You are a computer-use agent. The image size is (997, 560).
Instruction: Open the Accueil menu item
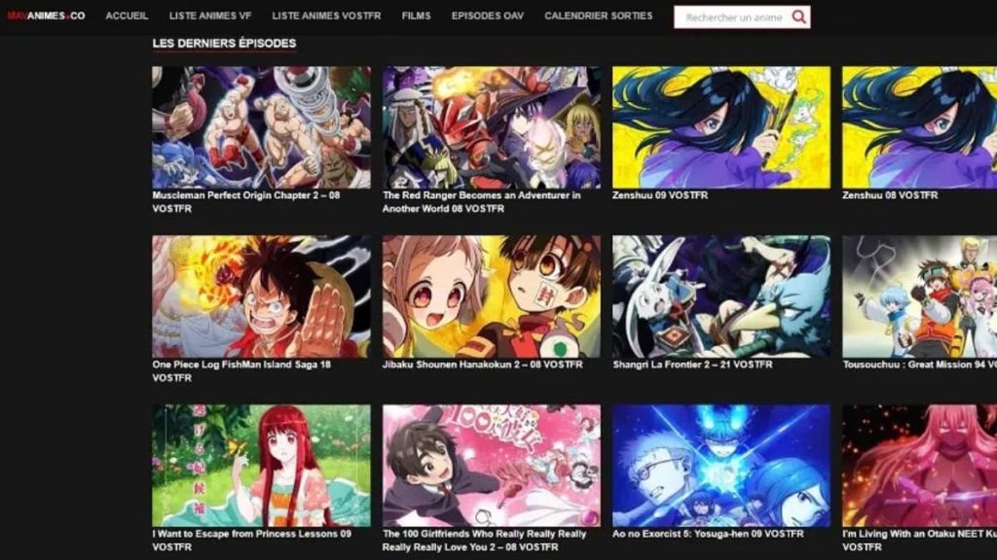point(127,16)
